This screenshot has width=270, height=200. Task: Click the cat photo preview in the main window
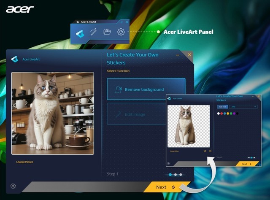[52, 113]
